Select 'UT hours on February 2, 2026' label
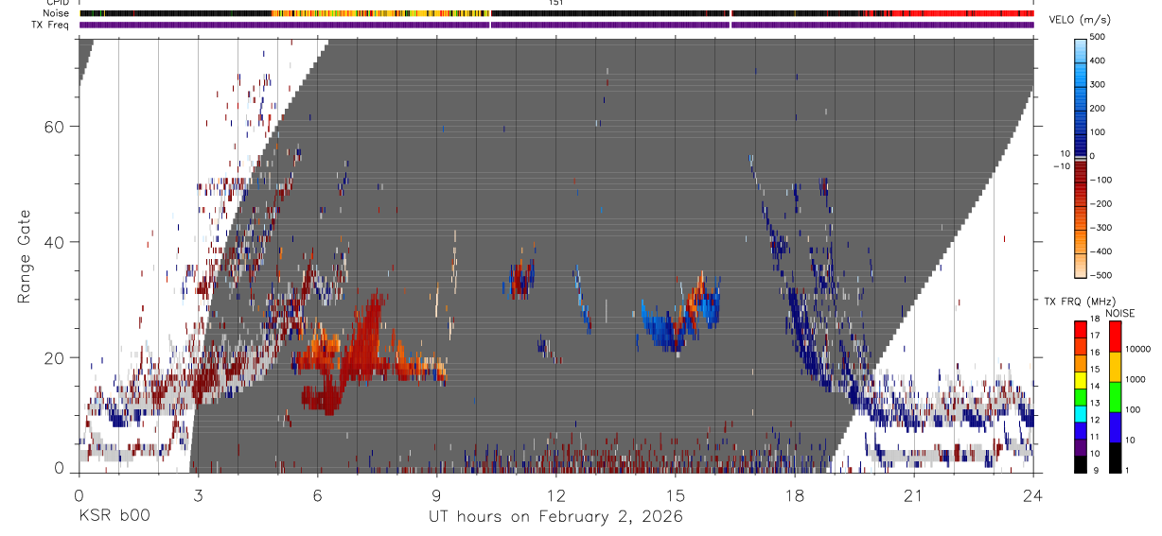 [x=556, y=517]
